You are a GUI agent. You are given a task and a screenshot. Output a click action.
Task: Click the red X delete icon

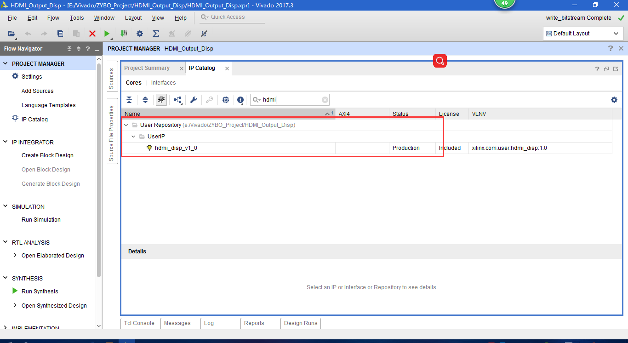tap(92, 34)
